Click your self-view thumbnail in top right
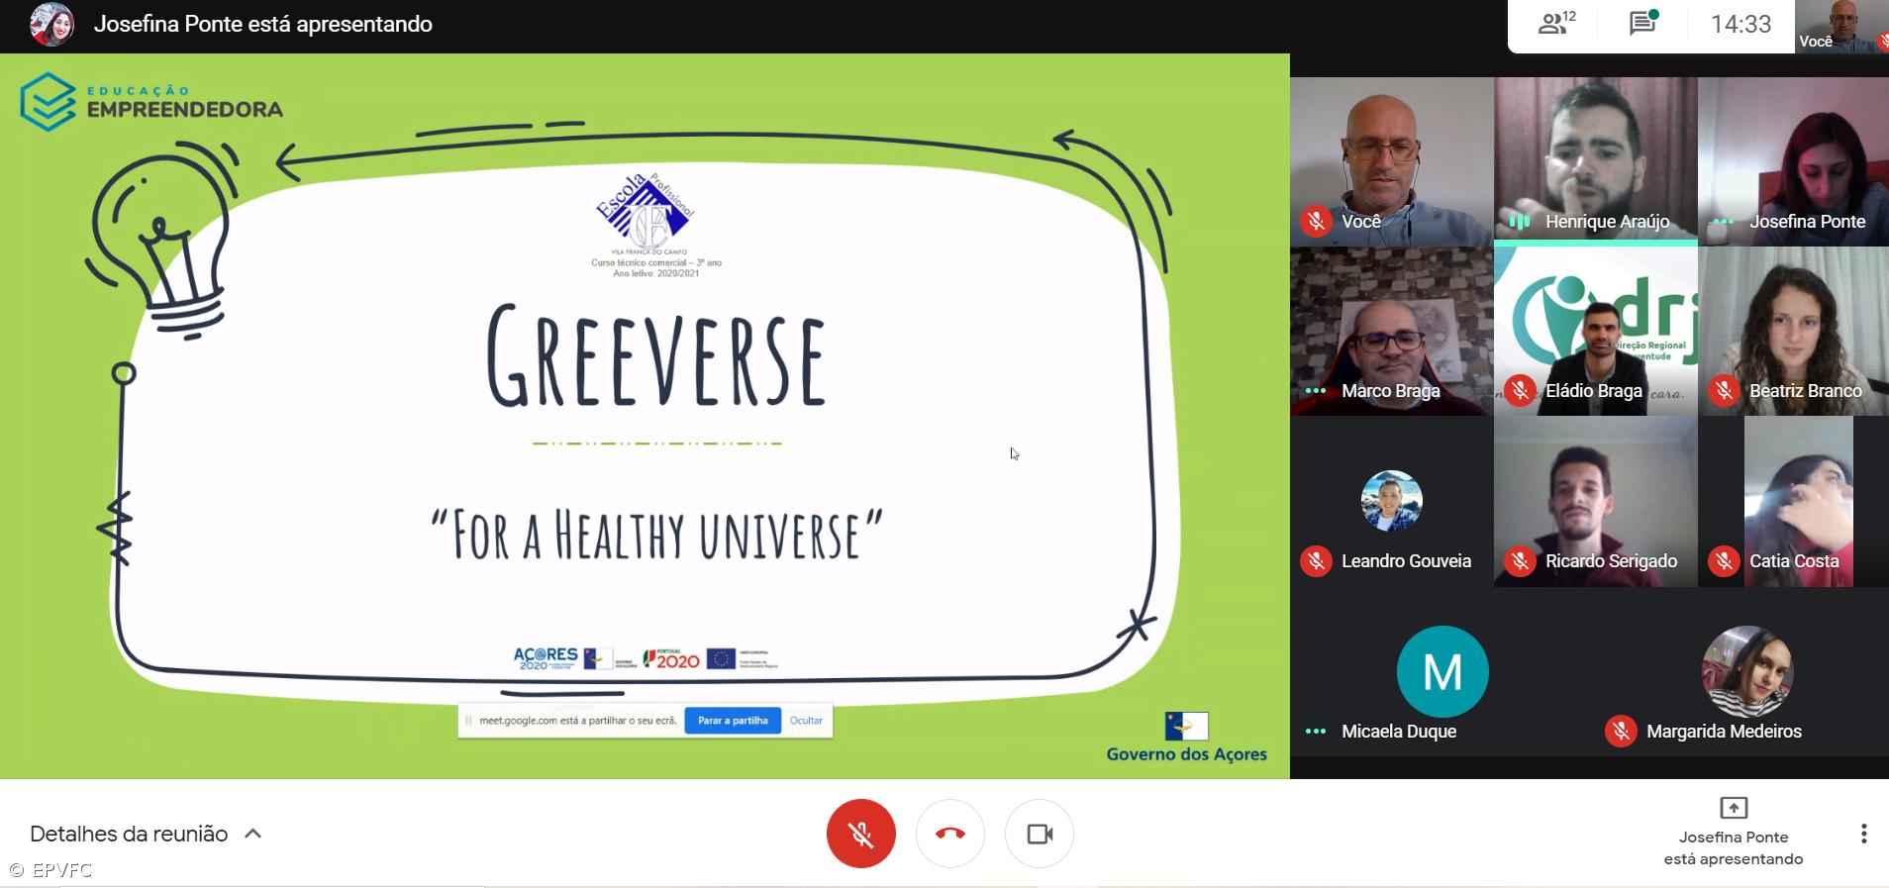1889x888 pixels. pos(1840,26)
